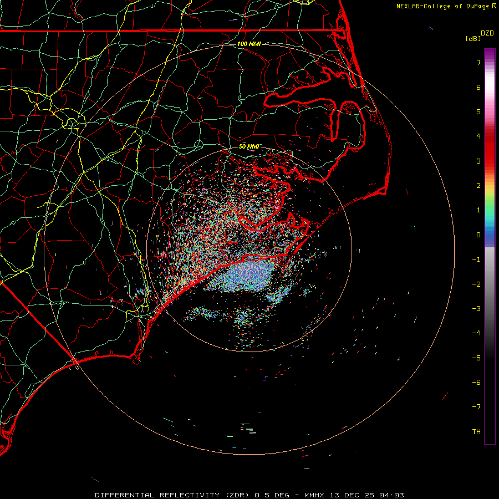Click the "-7" colorbar tick label
Screen dimensions: 499x499
coord(476,407)
